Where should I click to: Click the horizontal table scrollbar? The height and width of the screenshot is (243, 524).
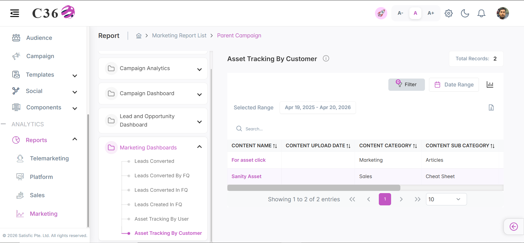coord(314,188)
